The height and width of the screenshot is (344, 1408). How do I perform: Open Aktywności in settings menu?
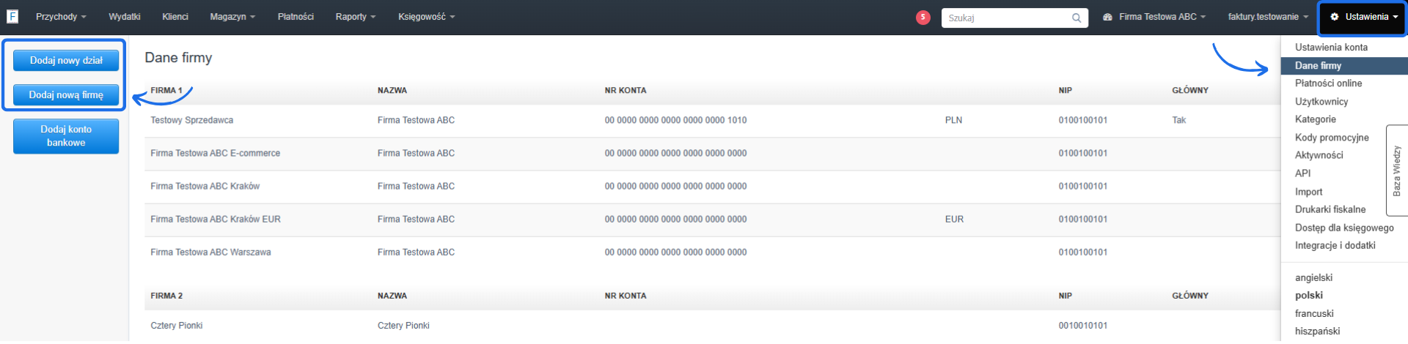point(1319,155)
